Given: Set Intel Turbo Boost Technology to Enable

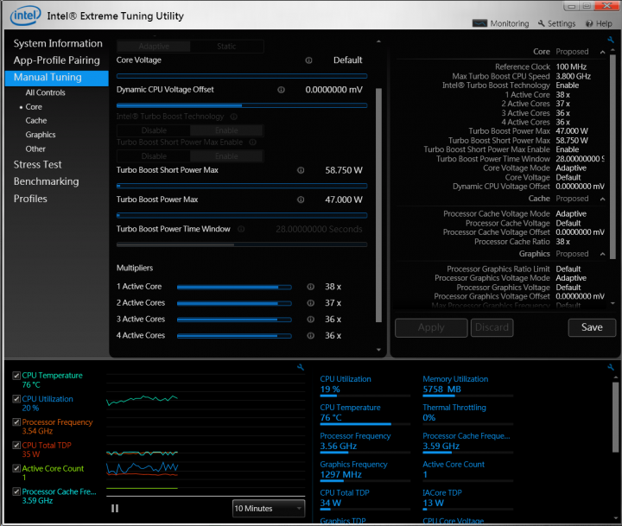Looking at the screenshot, I should [x=226, y=130].
